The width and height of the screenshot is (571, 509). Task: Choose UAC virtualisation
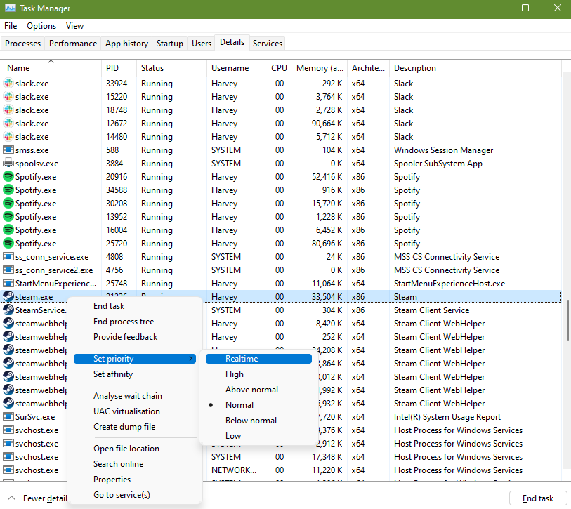tap(135, 411)
